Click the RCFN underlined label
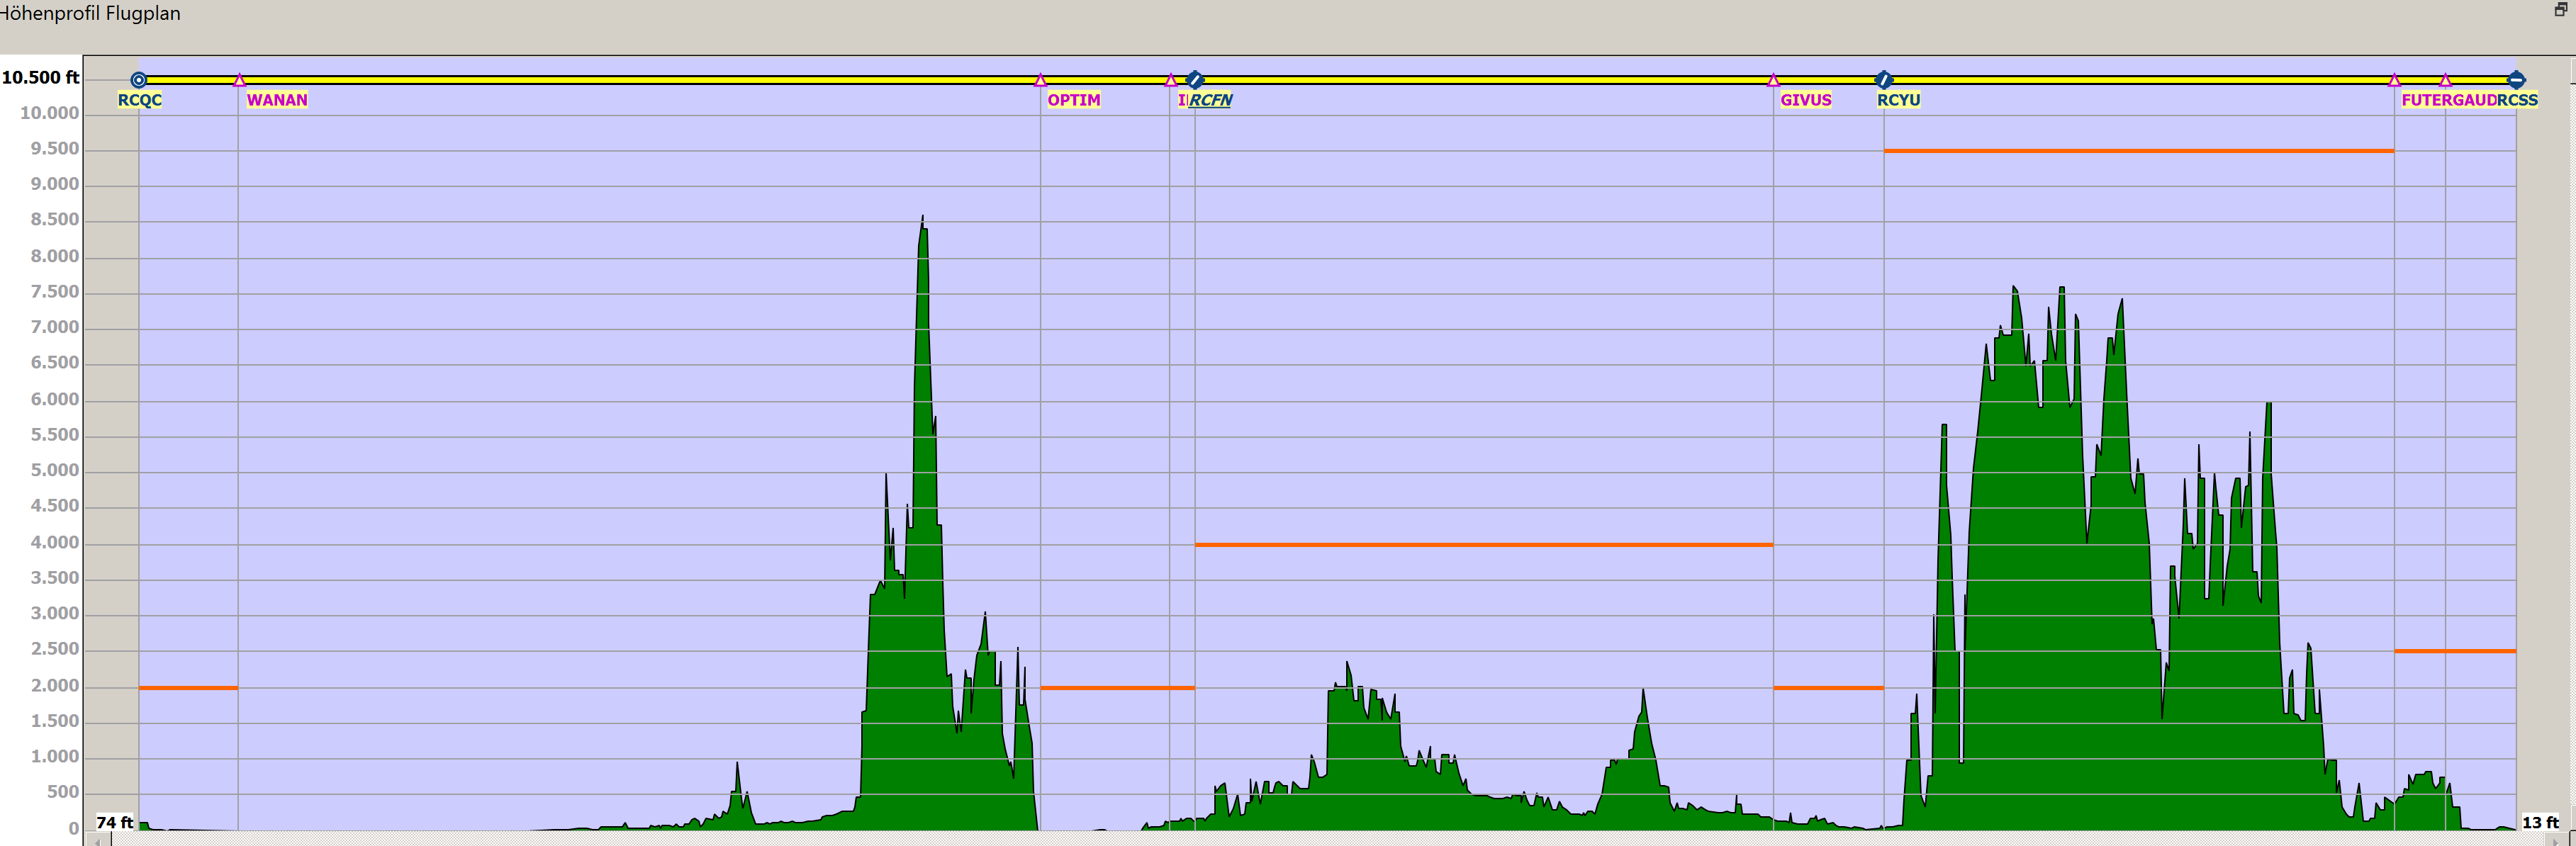Image resolution: width=2576 pixels, height=846 pixels. [x=1210, y=100]
